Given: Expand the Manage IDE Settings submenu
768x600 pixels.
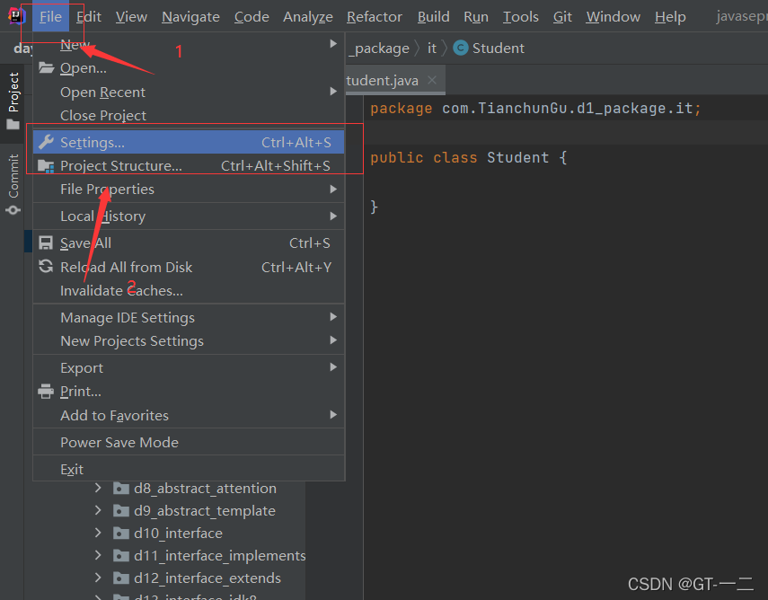Looking at the screenshot, I should click(333, 317).
